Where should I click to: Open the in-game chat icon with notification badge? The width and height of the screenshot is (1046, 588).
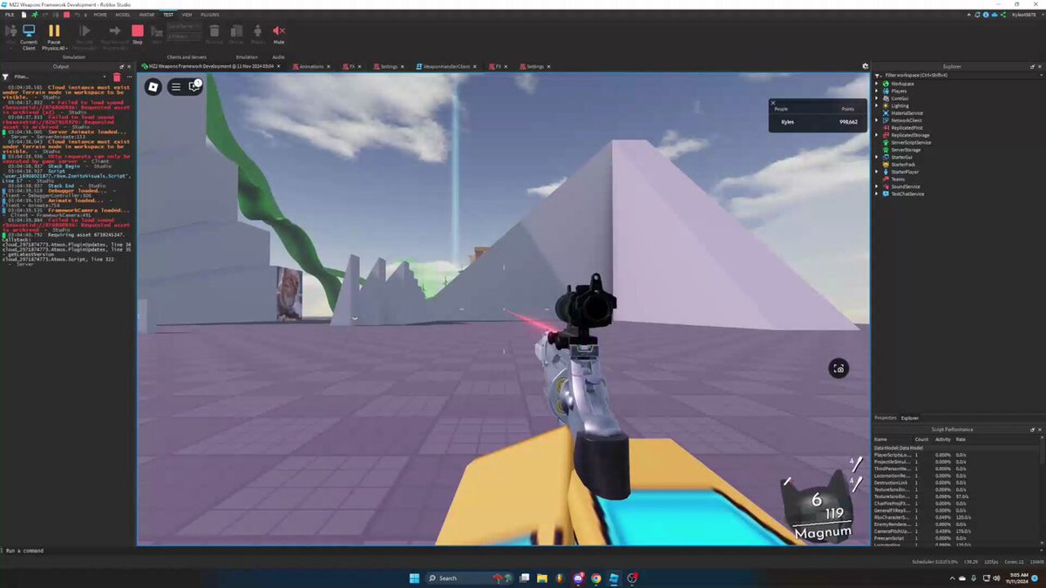[x=194, y=86]
